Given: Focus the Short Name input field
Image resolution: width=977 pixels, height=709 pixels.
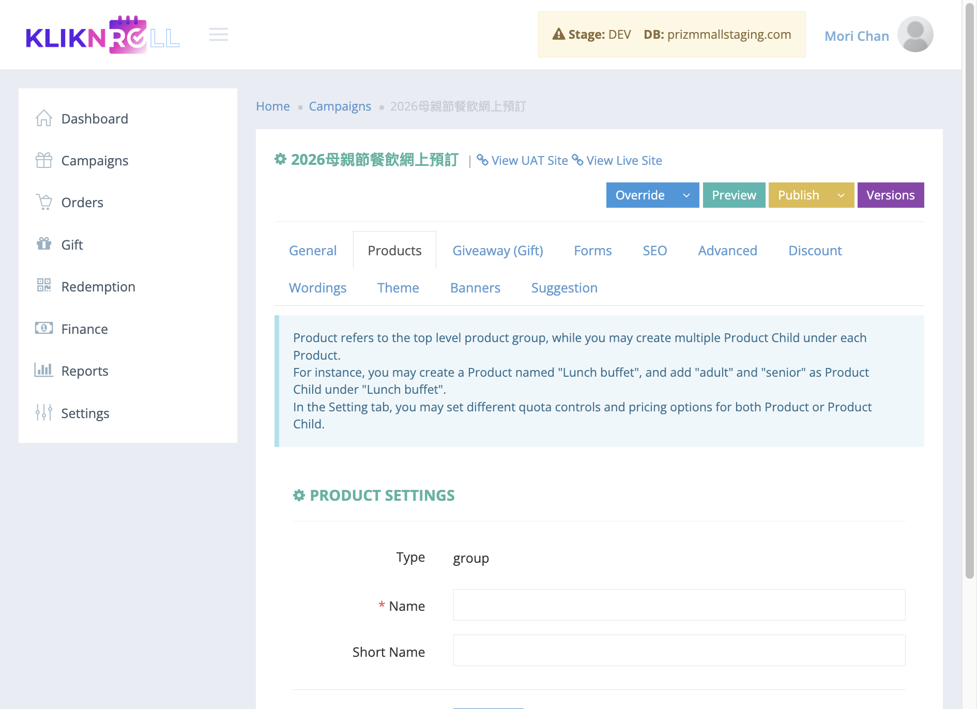Looking at the screenshot, I should coord(679,651).
